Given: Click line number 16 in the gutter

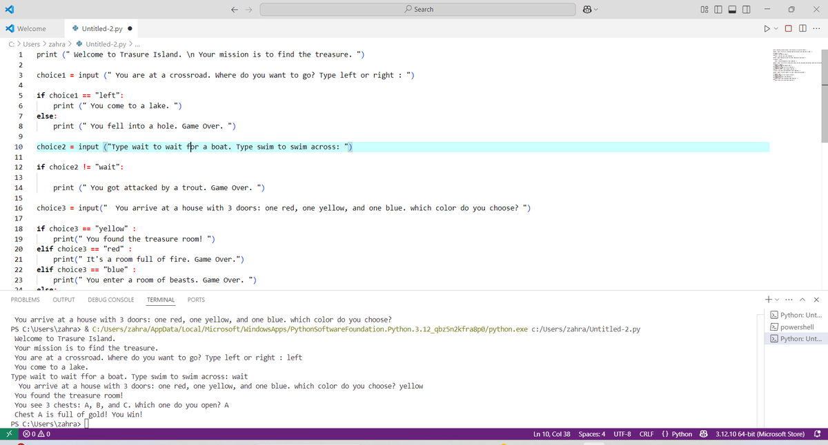Looking at the screenshot, I should coord(19,208).
